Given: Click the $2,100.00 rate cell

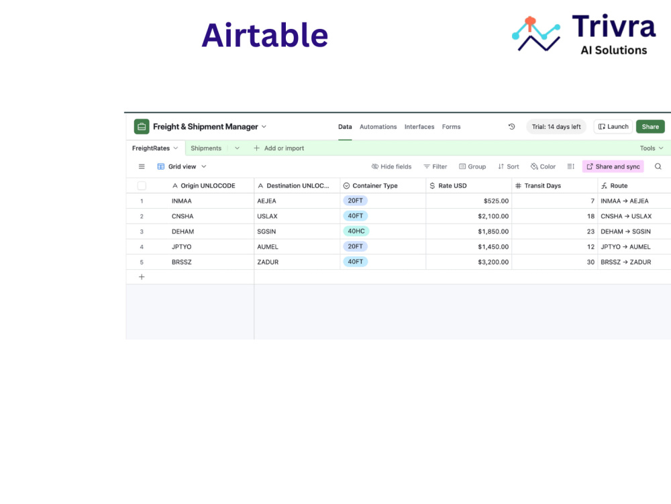Looking at the screenshot, I should 469,216.
